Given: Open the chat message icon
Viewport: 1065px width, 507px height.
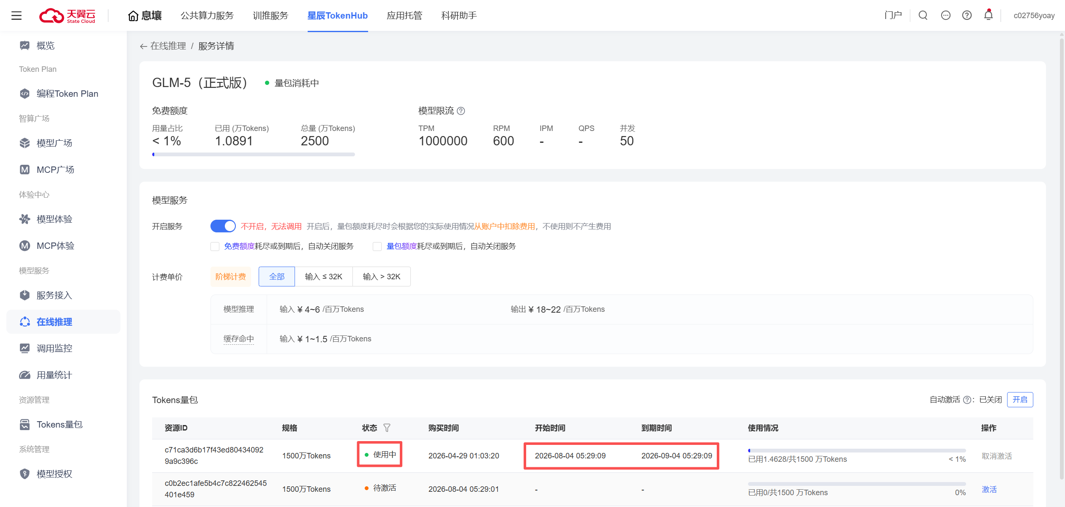Looking at the screenshot, I should (x=946, y=16).
